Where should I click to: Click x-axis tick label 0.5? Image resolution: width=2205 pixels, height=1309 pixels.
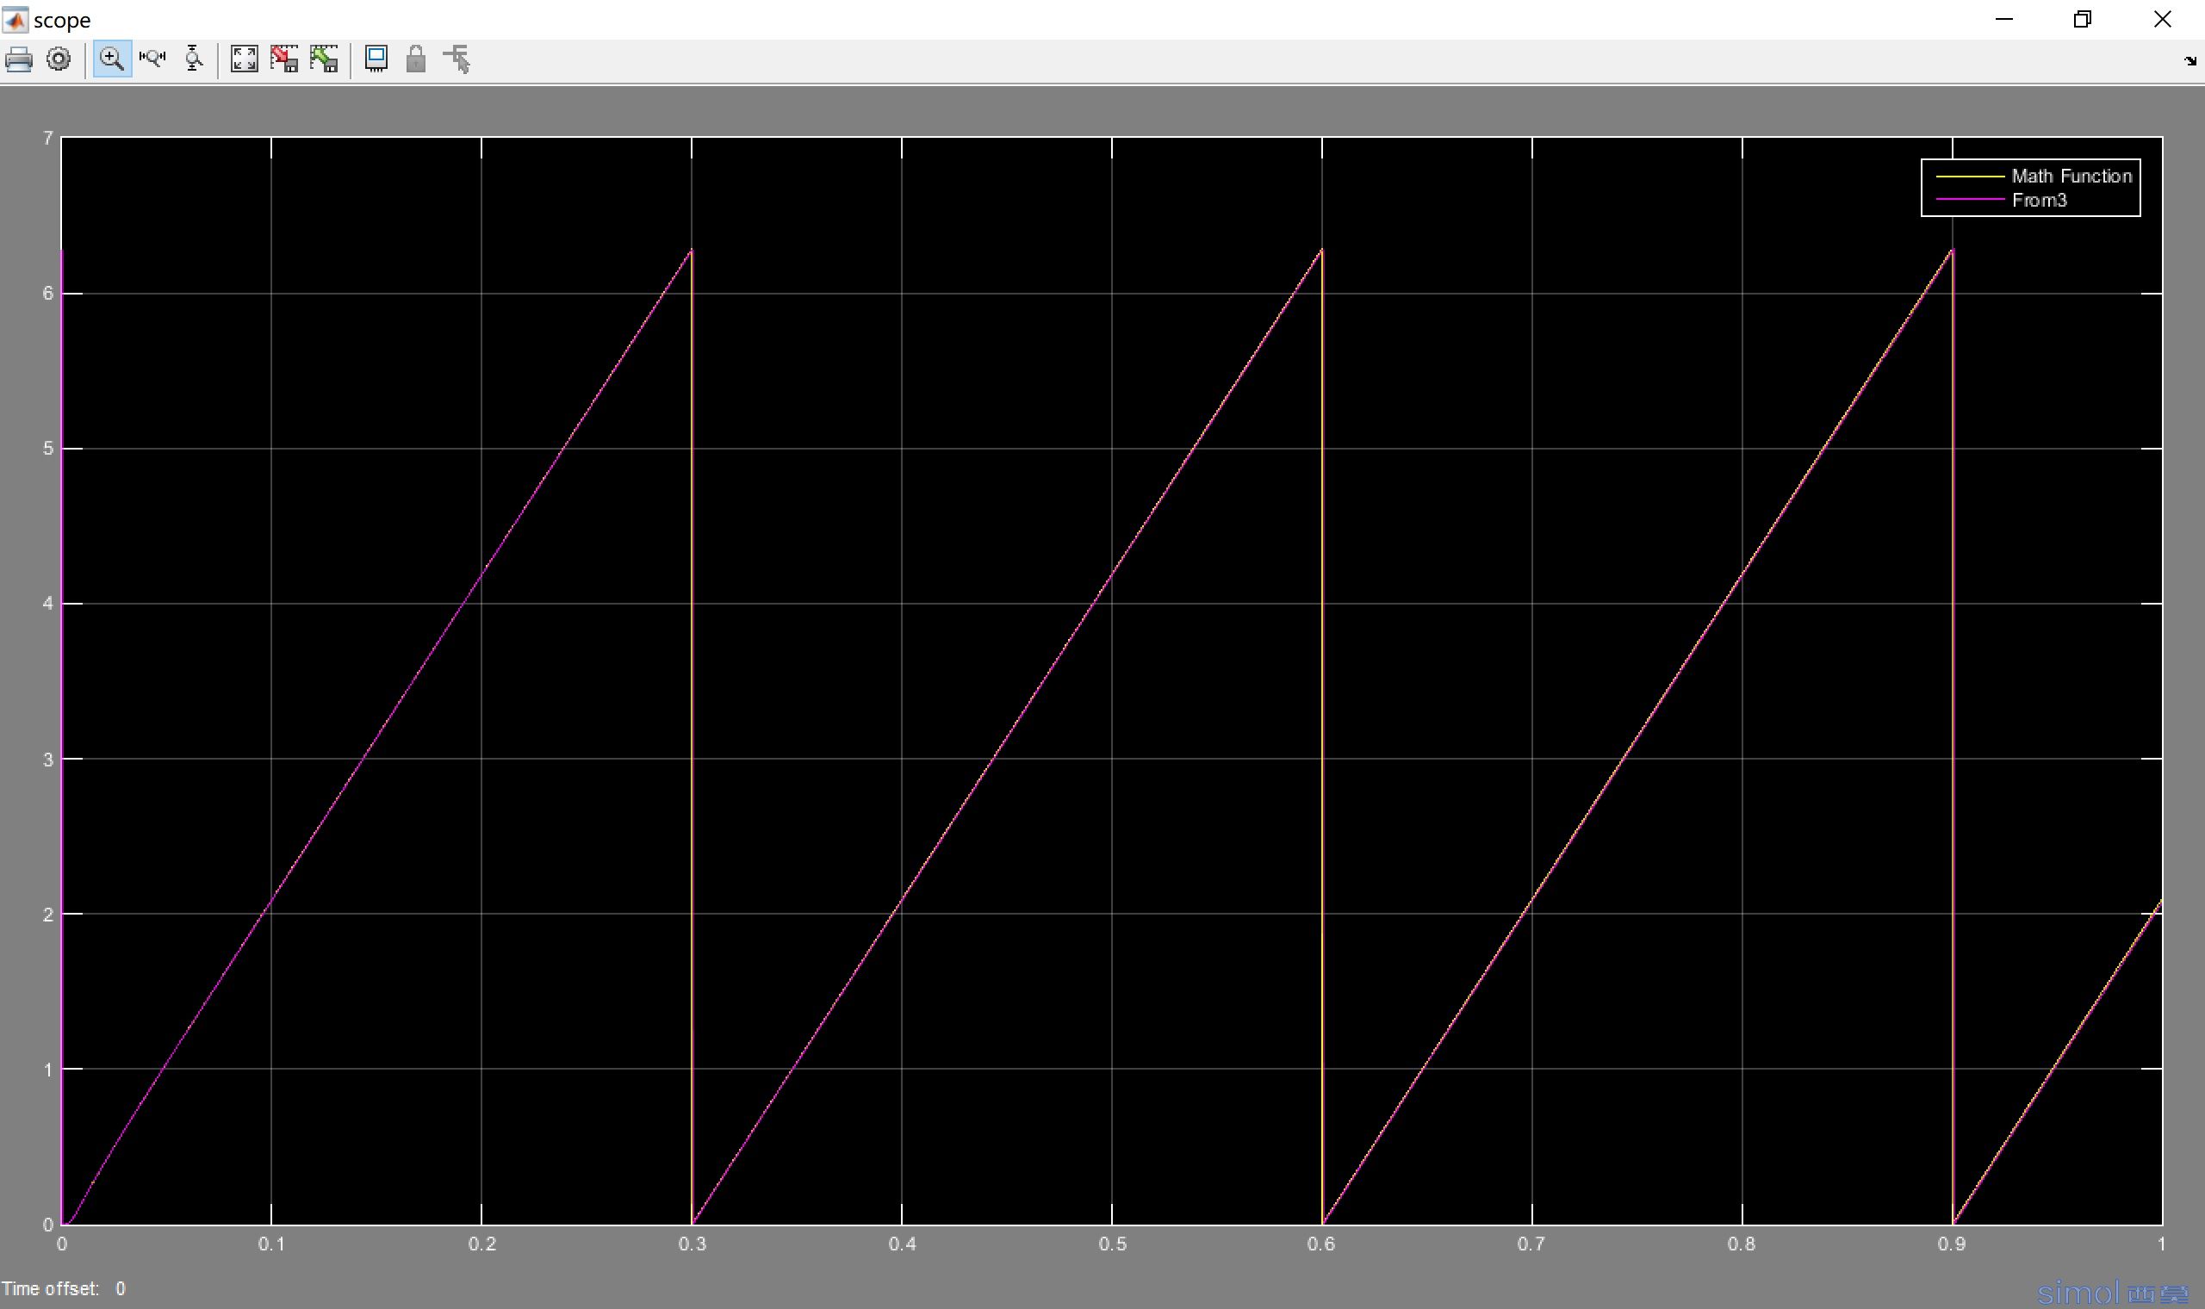pos(1112,1244)
